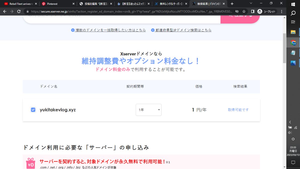Viewport: 300px width, 169px height.
Task: Show hidden system tray icons
Action: pyautogui.click(x=290, y=122)
